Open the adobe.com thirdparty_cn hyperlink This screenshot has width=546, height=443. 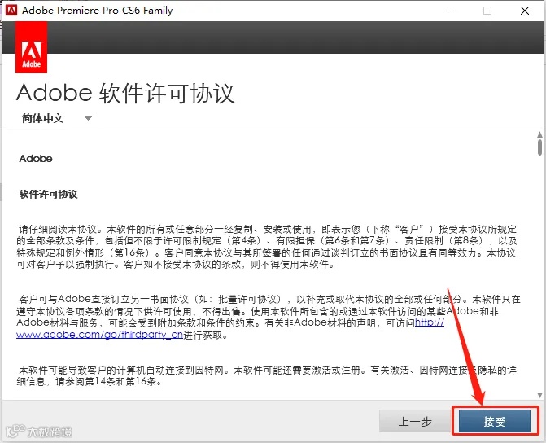point(99,335)
